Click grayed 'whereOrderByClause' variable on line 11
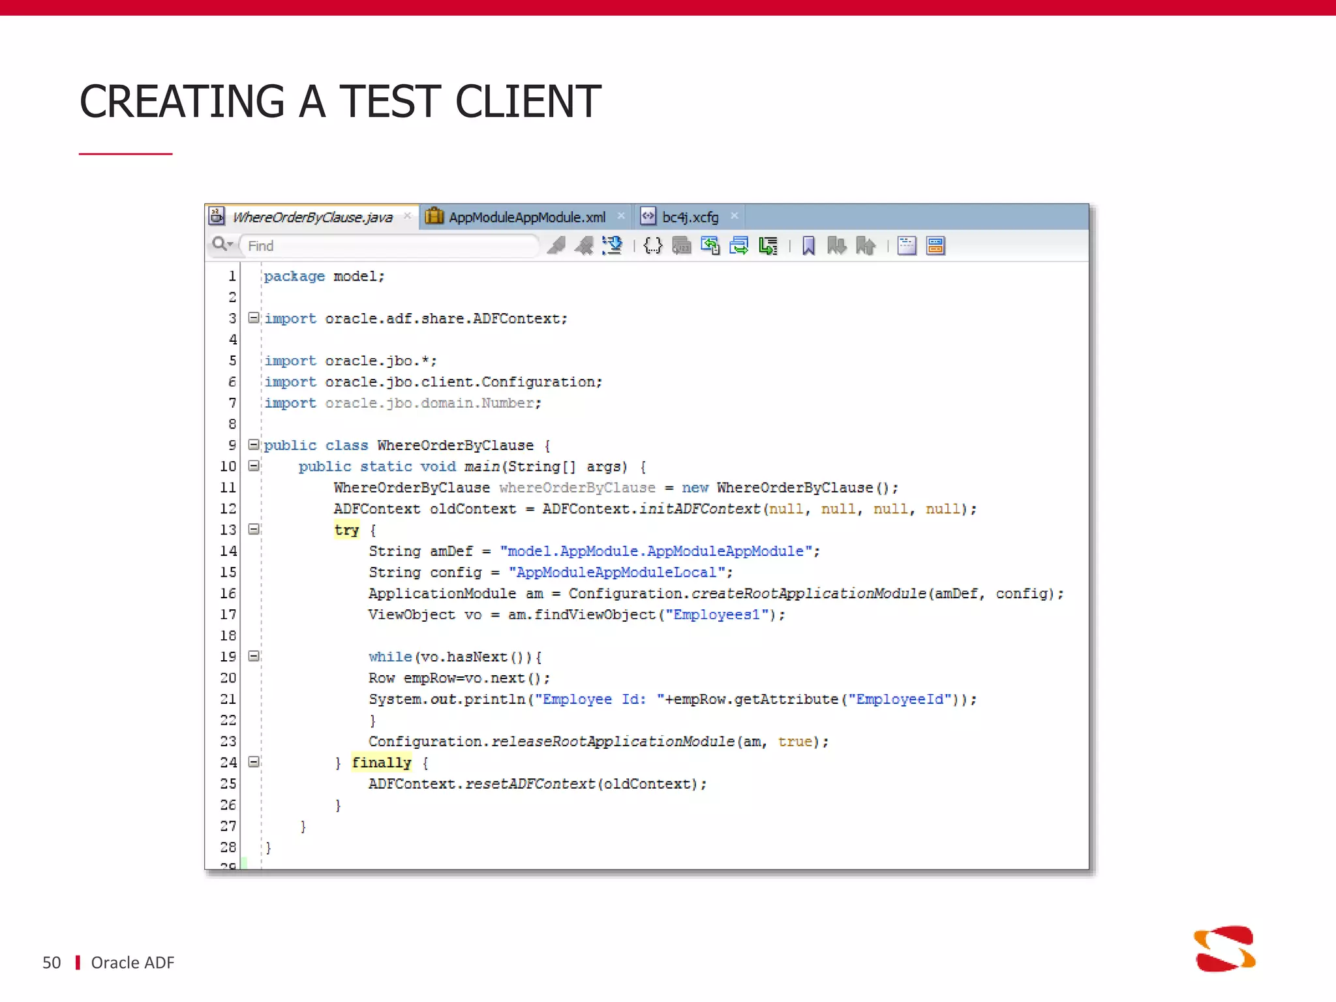 (x=577, y=488)
